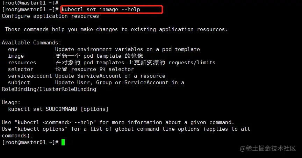Click 'Configure application resources' line
302x158 pixels.
tap(50, 16)
